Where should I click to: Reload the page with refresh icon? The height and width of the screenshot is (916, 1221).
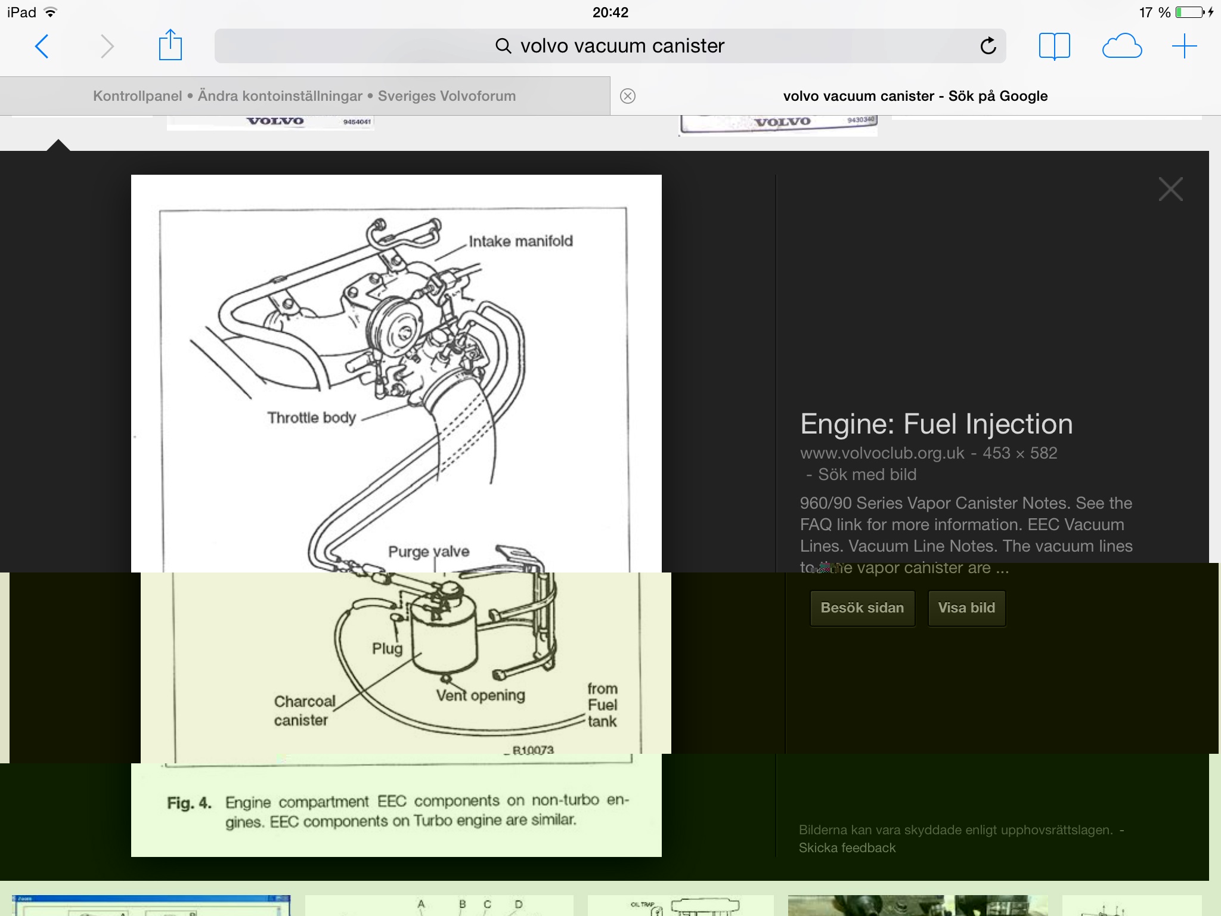[988, 46]
